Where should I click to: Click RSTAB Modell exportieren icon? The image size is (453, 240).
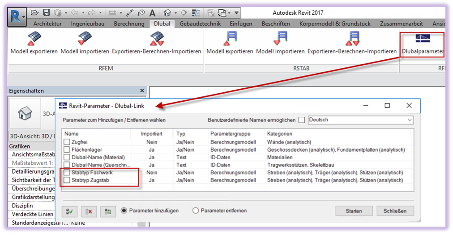(x=230, y=38)
